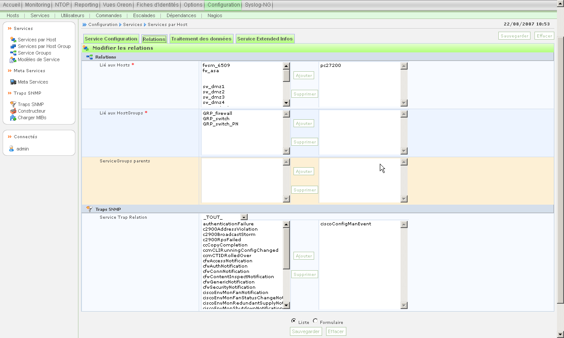Select GRP_firewall in host groups list
564x338 pixels.
tap(217, 113)
